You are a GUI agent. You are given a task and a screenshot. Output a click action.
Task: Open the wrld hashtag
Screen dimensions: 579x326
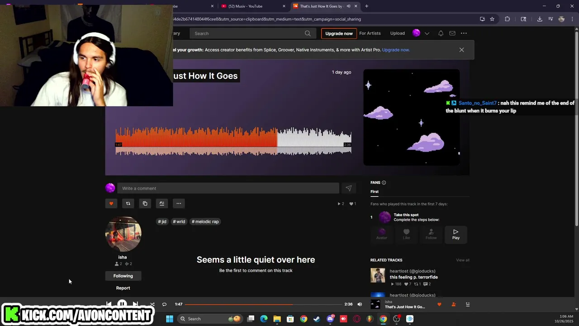[x=179, y=221]
